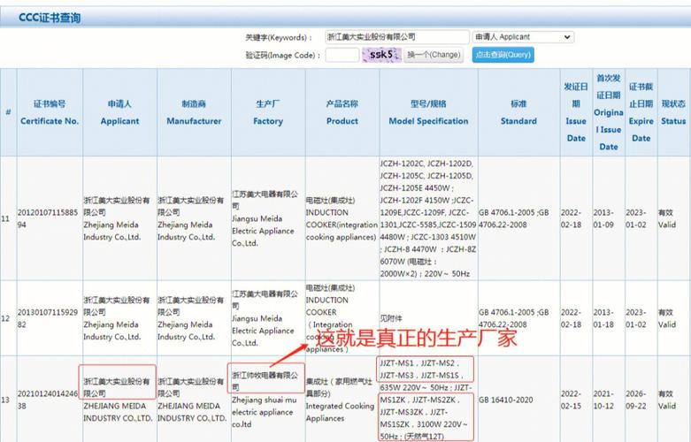Viewport: 691px width, 442px height.
Task: Click the Certificate No. column header
Action: click(50, 112)
